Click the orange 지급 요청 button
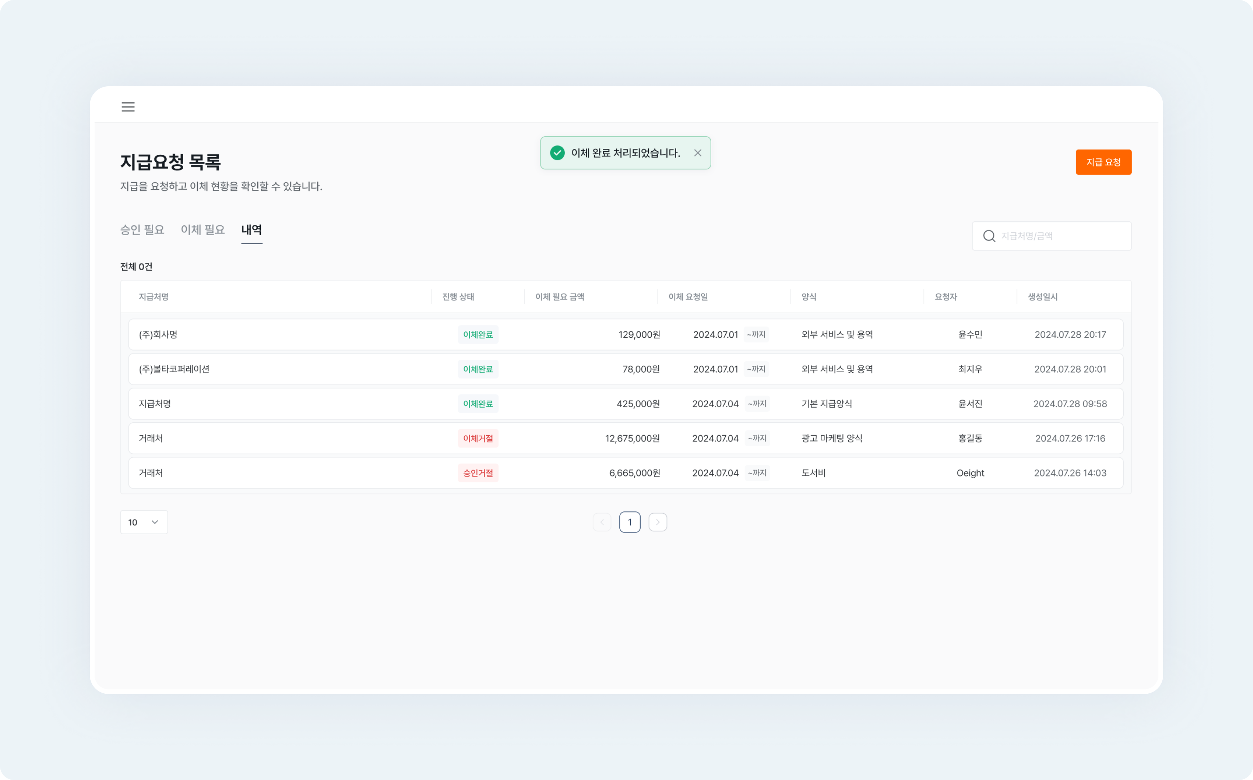The image size is (1253, 780). click(1103, 162)
